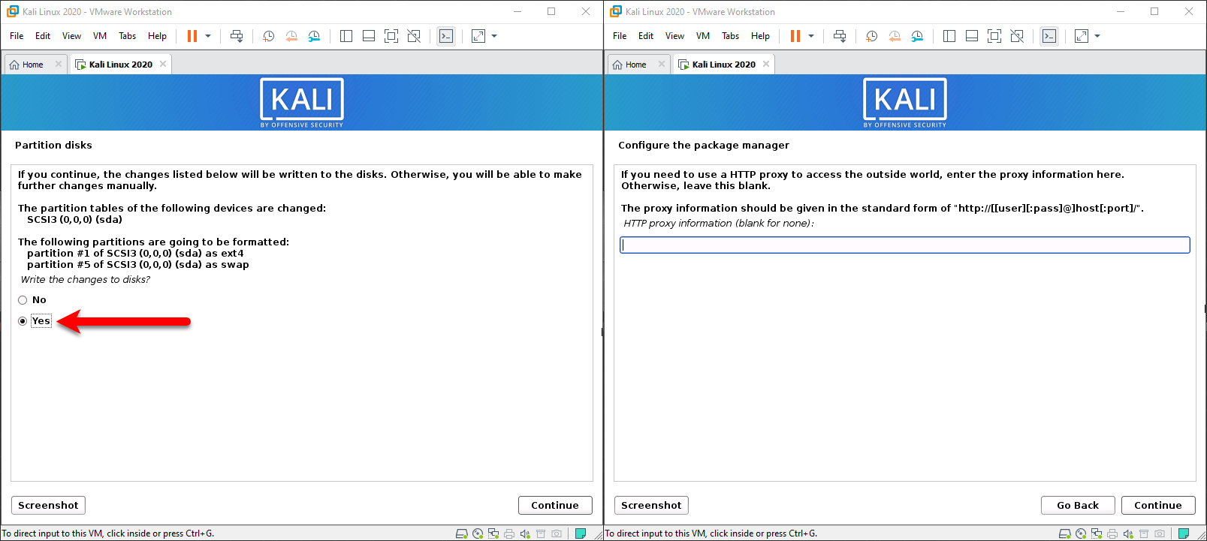Open View menu in left VMware window
The image size is (1207, 541).
(x=71, y=36)
